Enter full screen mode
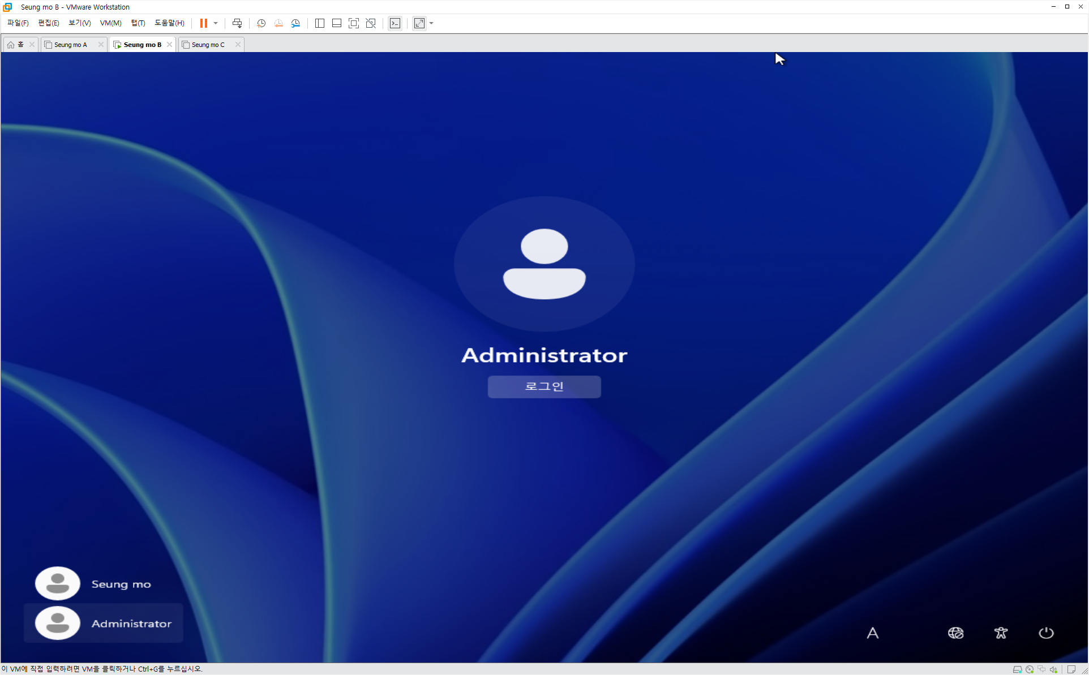 [x=354, y=23]
